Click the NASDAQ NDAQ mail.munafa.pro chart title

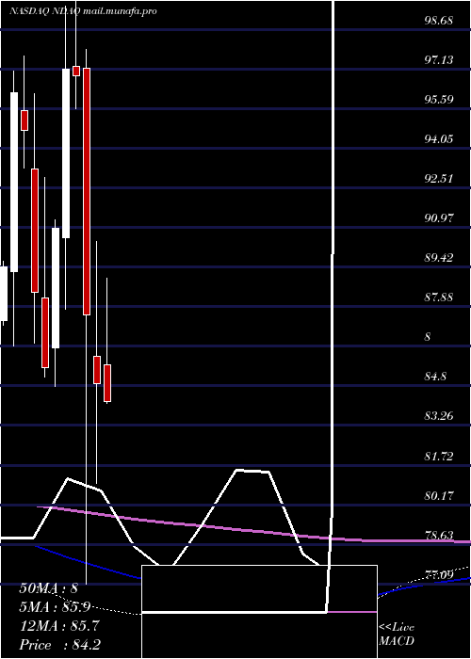point(83,11)
